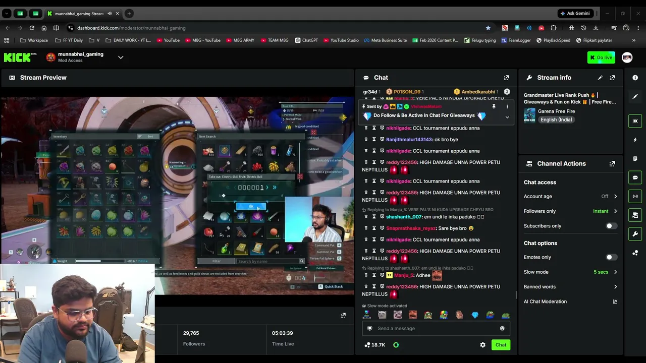The image size is (646, 363).
Task: Pop out the Channel Actions panel
Action: tap(612, 164)
